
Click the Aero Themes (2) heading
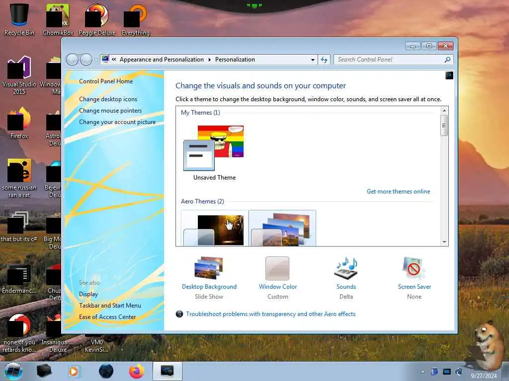(x=202, y=201)
